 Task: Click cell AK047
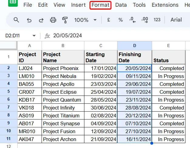coord(29,139)
